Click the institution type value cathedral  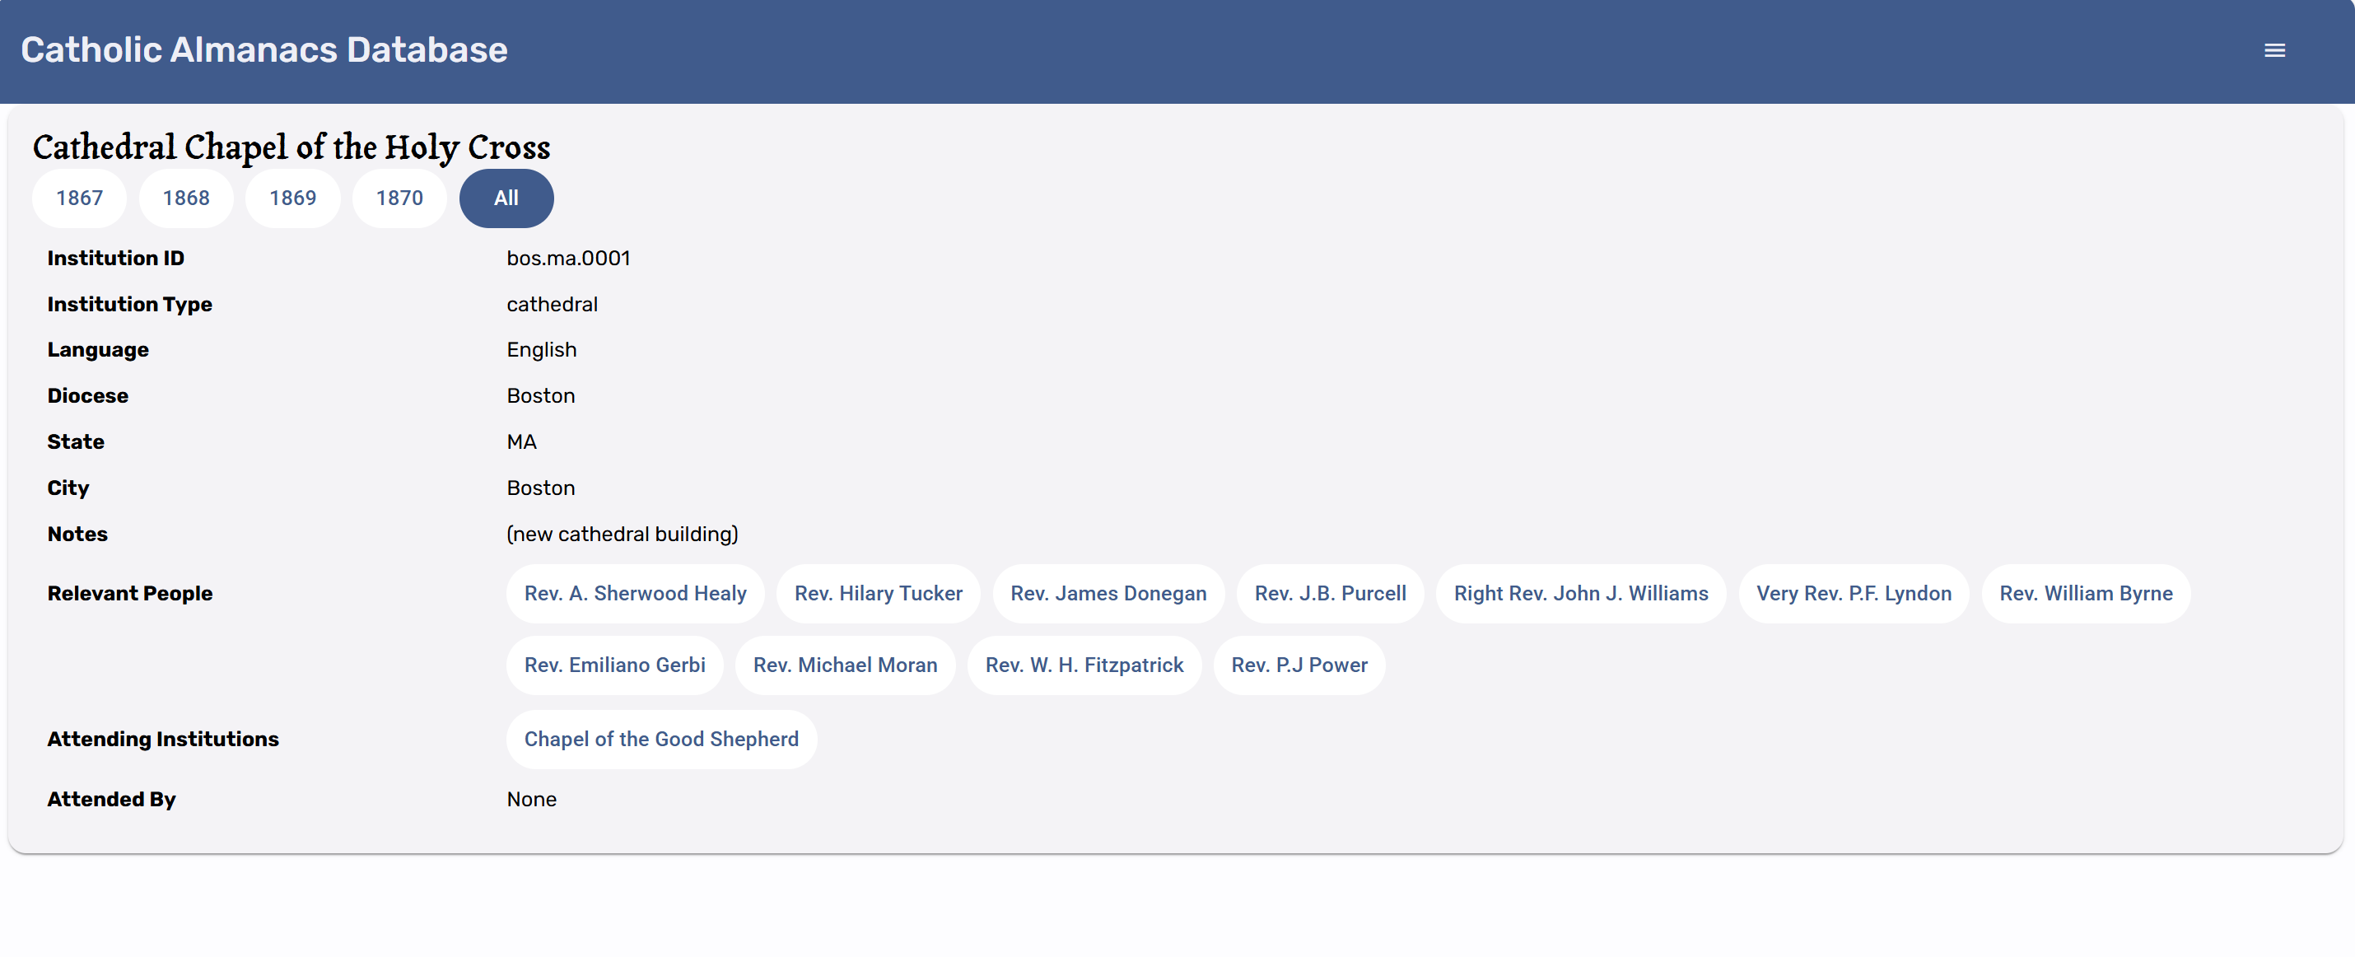tap(553, 305)
